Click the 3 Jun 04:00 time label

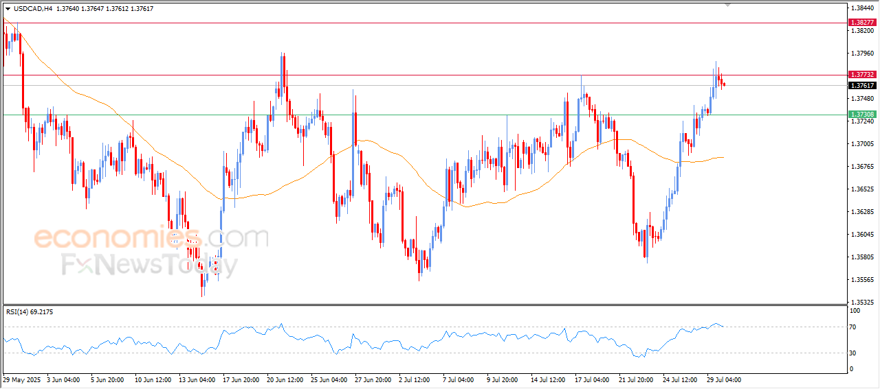tap(64, 379)
